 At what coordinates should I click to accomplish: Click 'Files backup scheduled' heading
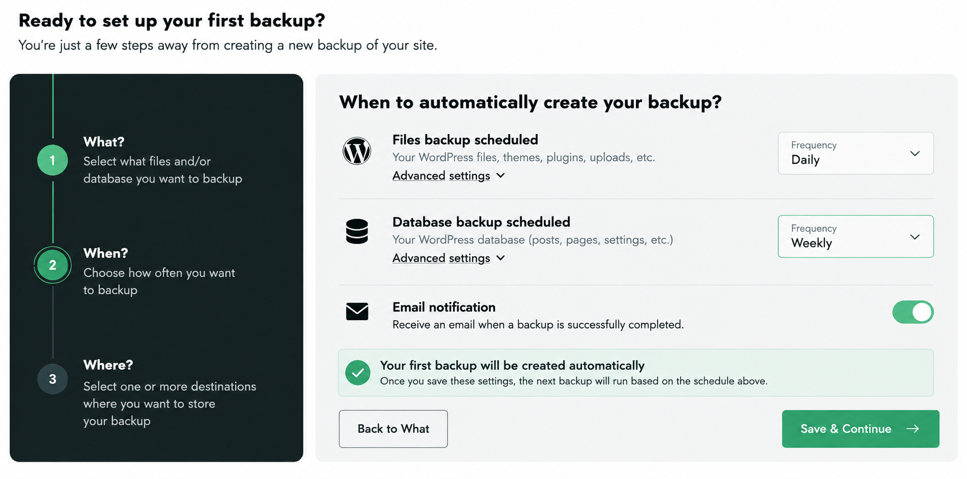pyautogui.click(x=465, y=140)
